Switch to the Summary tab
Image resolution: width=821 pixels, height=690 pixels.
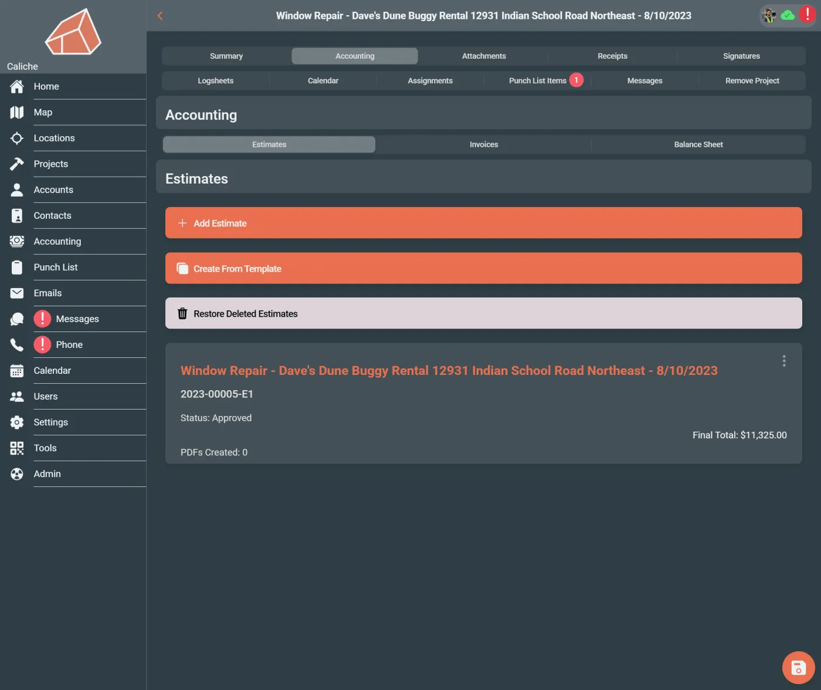coord(226,56)
